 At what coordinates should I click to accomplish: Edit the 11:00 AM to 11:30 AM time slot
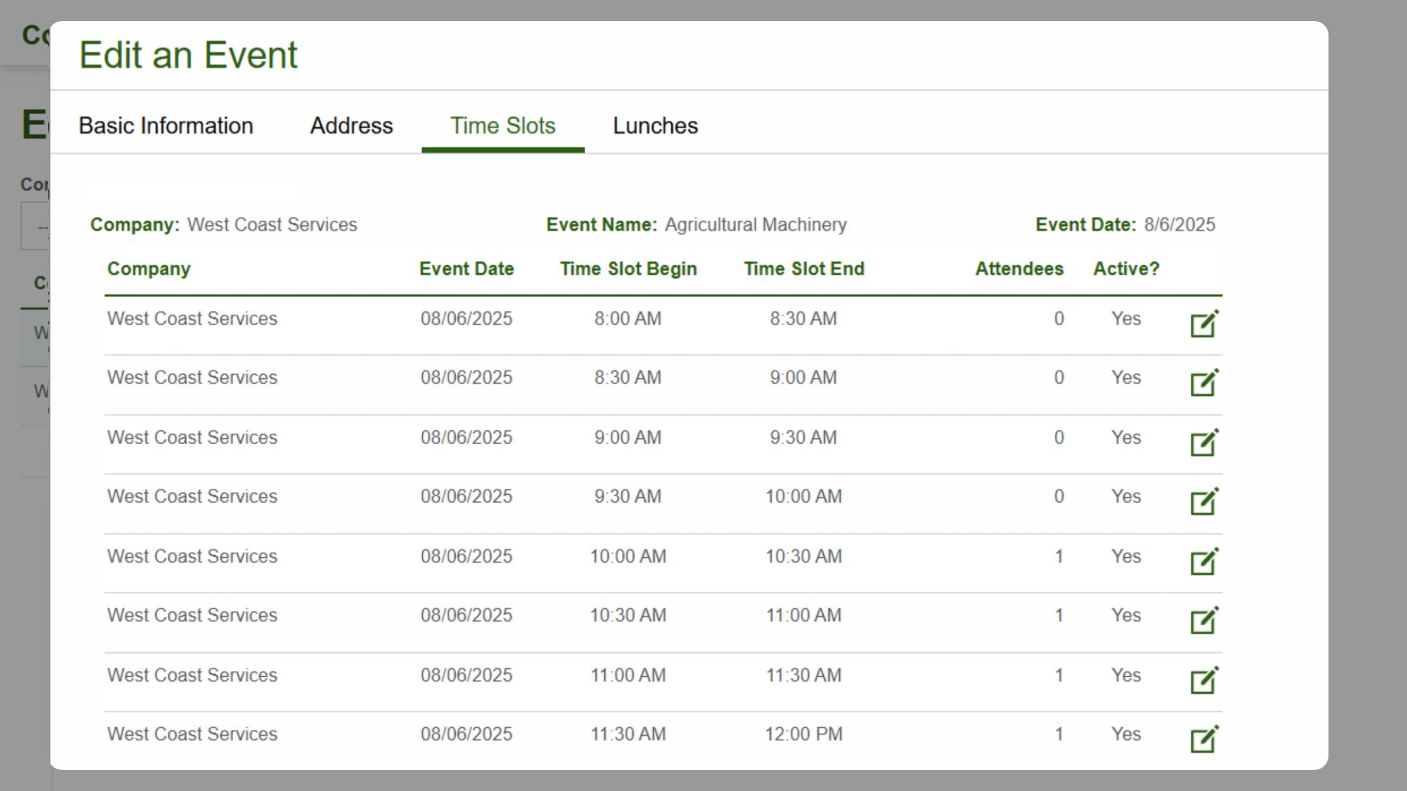[1204, 681]
